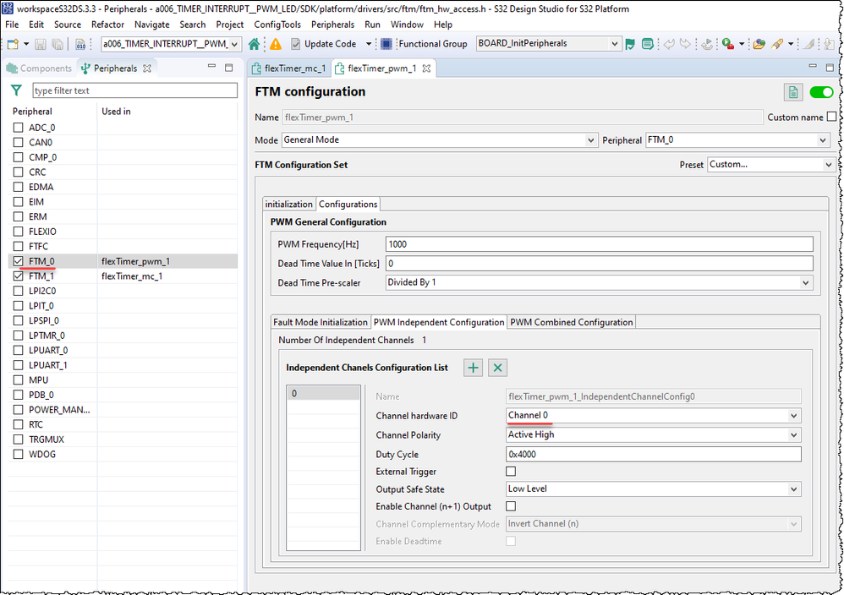Click the green Home icon
This screenshot has height=595, width=844.
point(254,44)
